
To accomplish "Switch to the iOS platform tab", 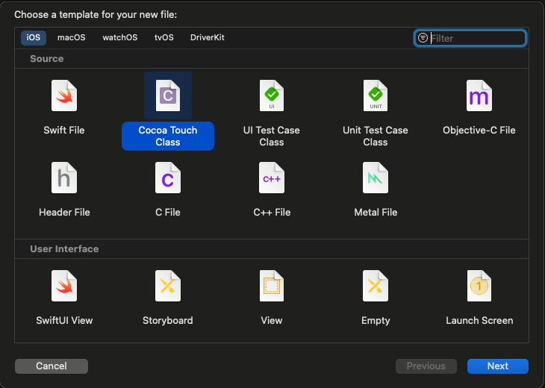I will click(34, 37).
